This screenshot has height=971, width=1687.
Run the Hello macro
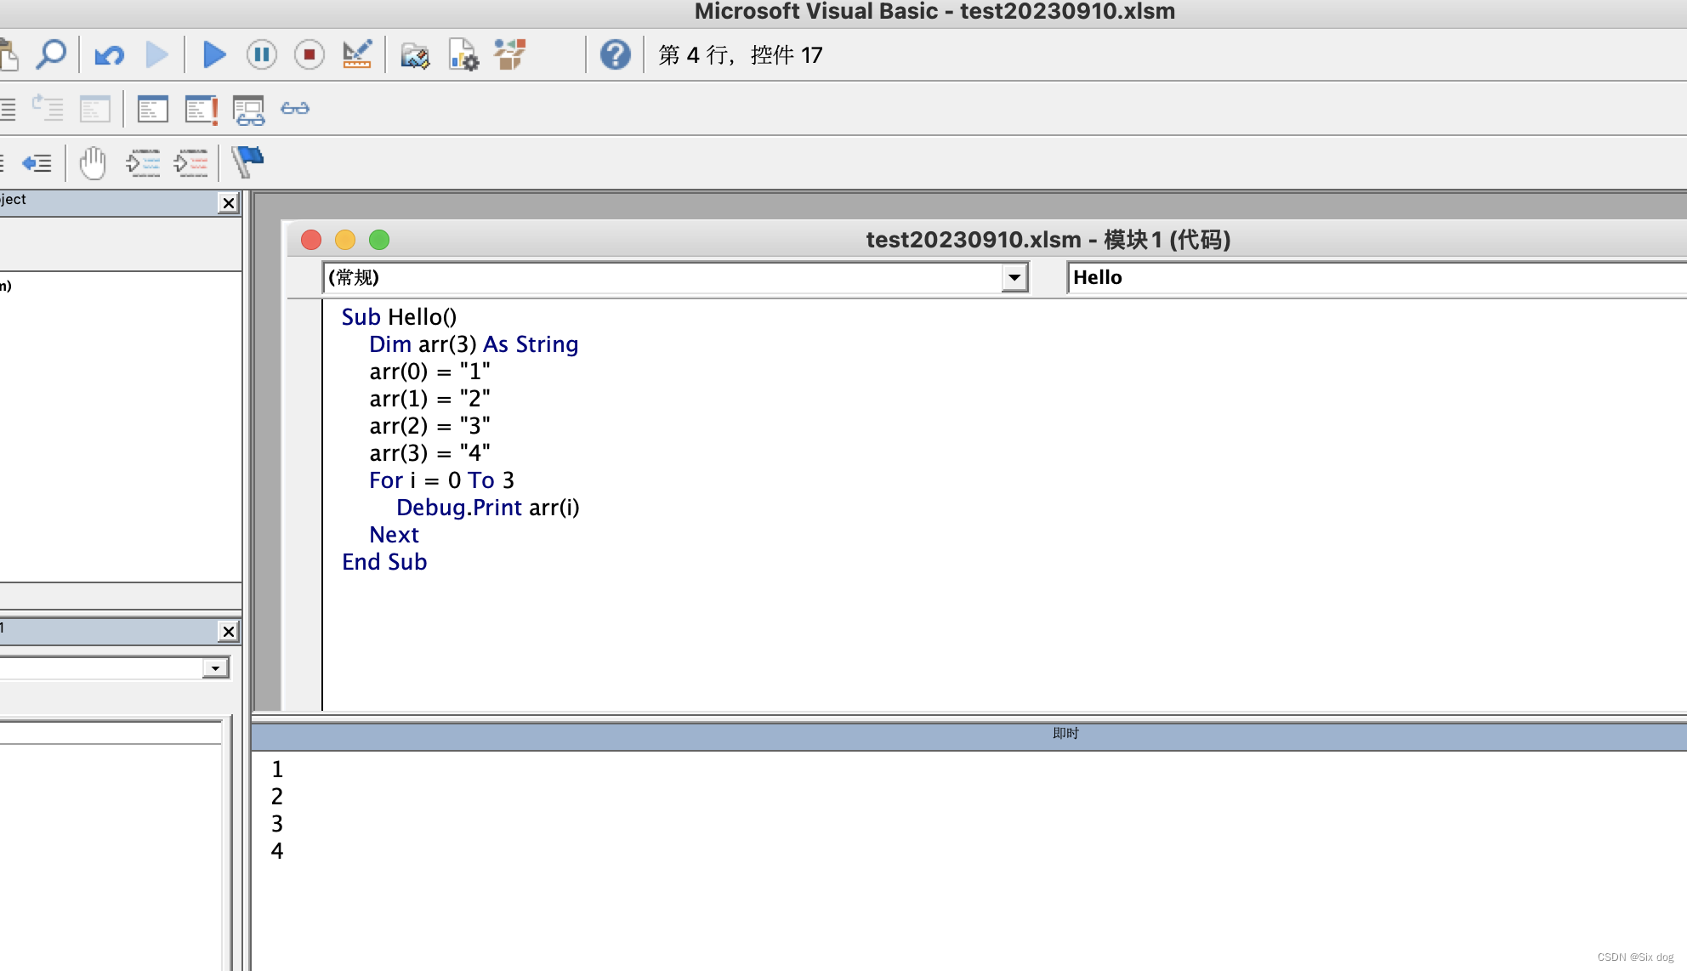[214, 55]
